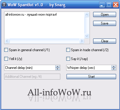Screen dimensions: 120x110
Task: Increase Channel delay with up arrow
Action: tap(58, 67)
